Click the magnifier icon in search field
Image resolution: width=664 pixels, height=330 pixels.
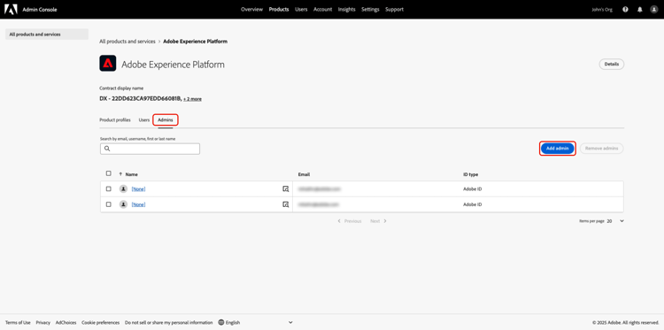point(107,149)
